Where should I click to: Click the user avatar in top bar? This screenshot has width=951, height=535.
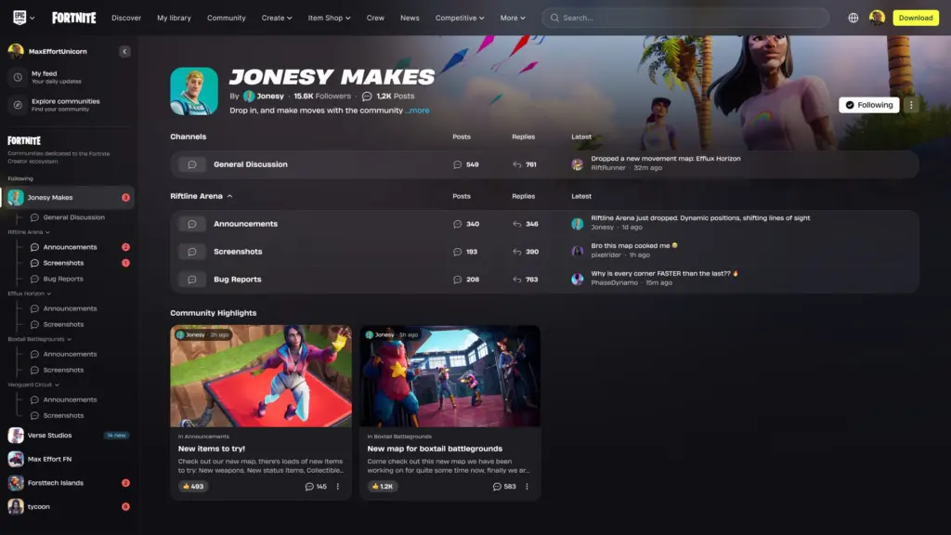point(877,18)
